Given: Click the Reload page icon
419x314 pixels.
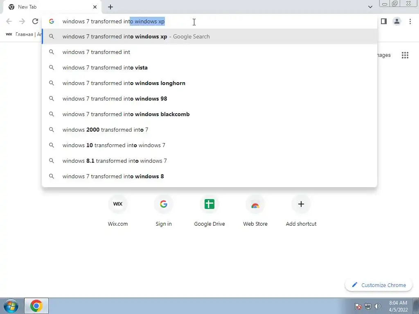Looking at the screenshot, I should click(35, 21).
